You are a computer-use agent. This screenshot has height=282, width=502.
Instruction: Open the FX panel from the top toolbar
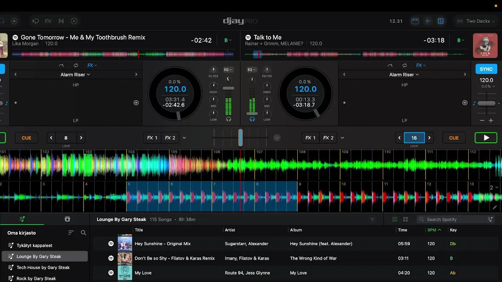pos(48,21)
